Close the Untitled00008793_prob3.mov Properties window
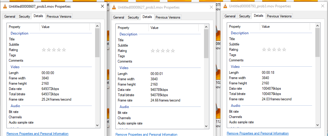 (x=323, y=6)
